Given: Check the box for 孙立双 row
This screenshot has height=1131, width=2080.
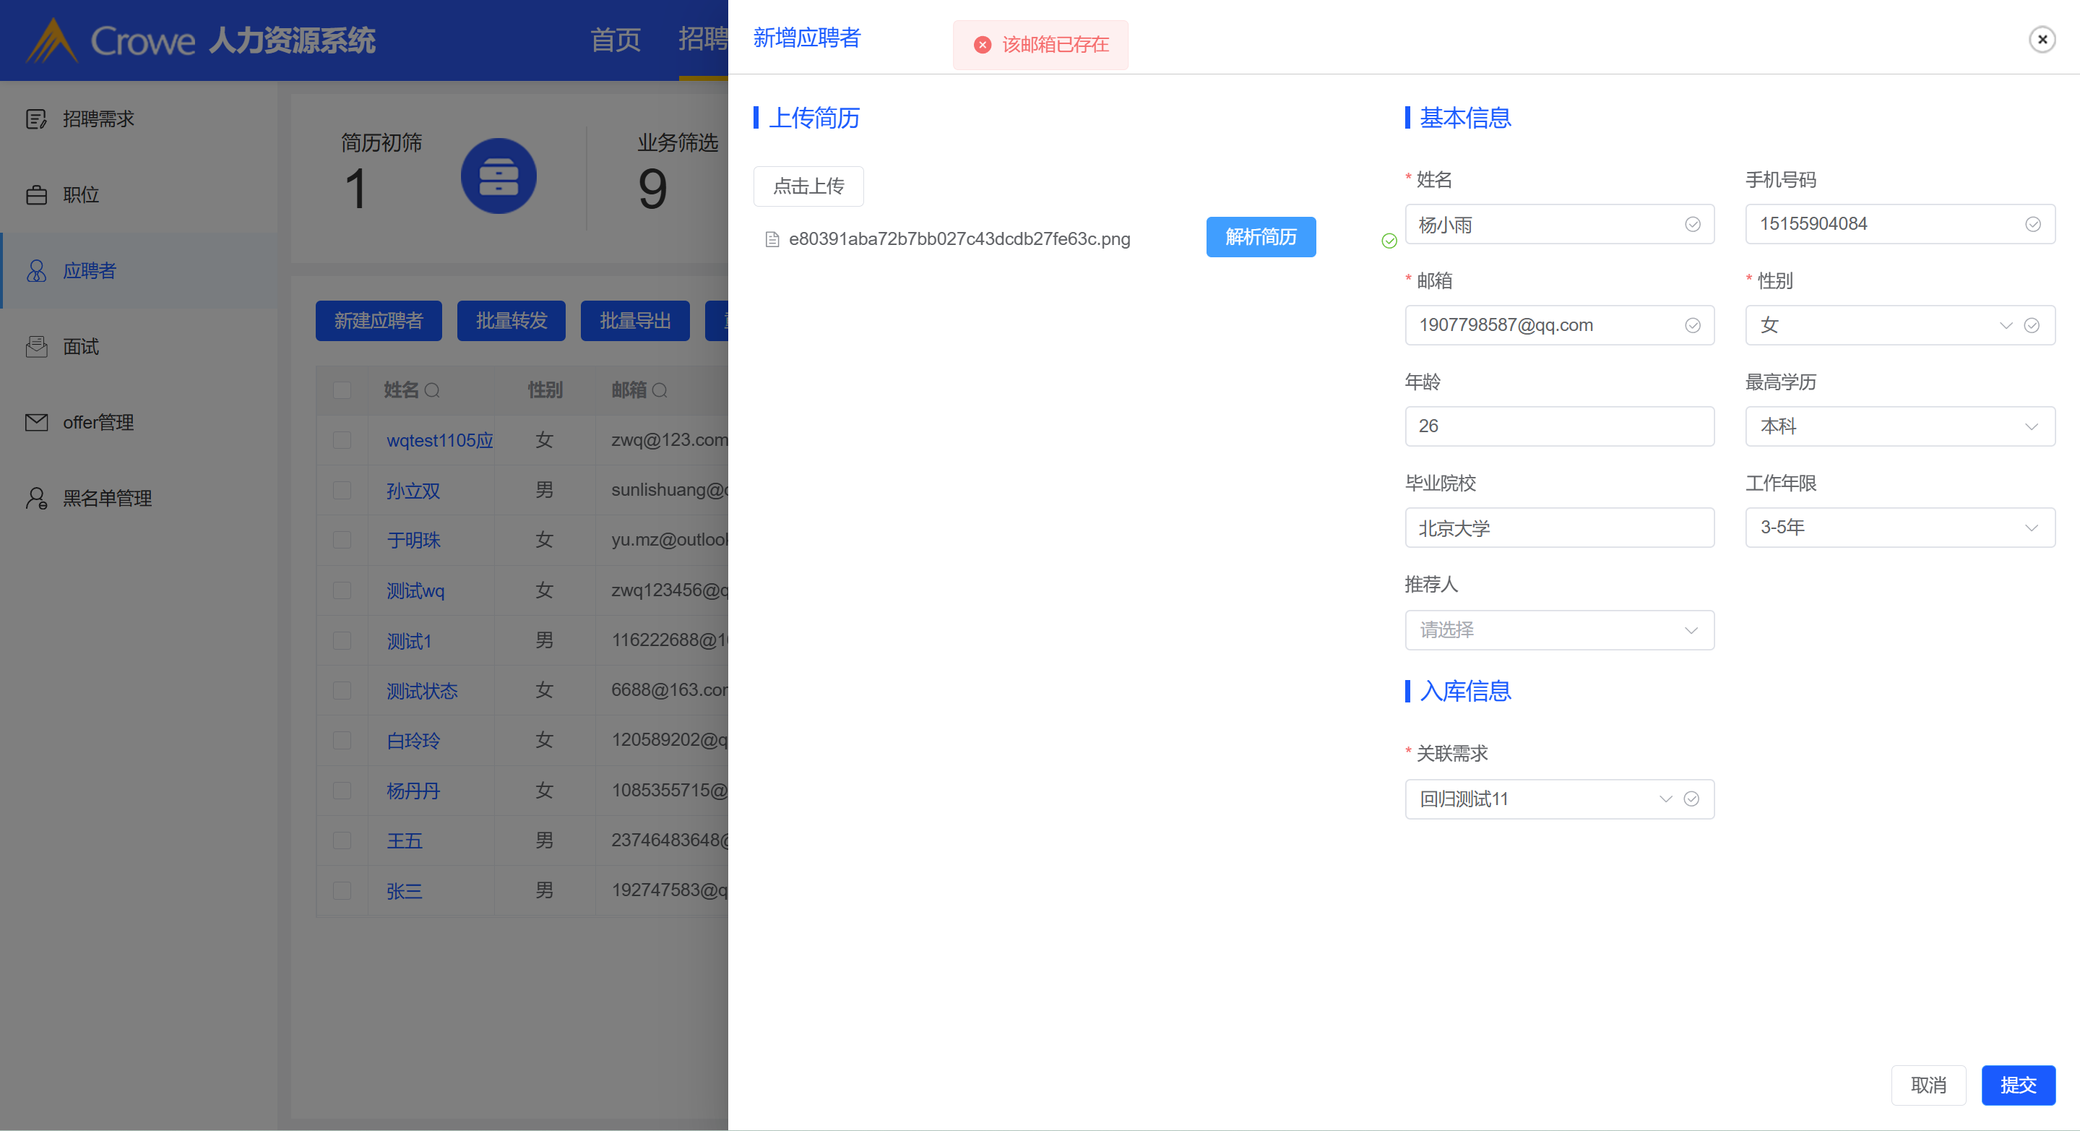Looking at the screenshot, I should pos(342,491).
